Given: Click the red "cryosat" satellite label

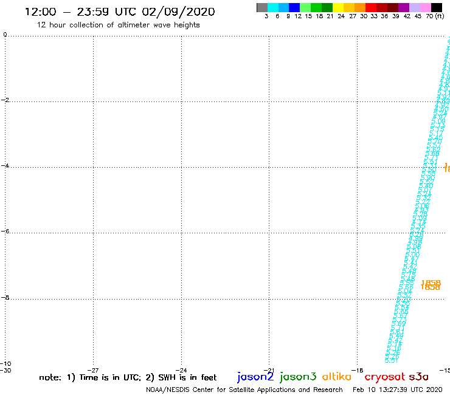Looking at the screenshot, I should [384, 377].
